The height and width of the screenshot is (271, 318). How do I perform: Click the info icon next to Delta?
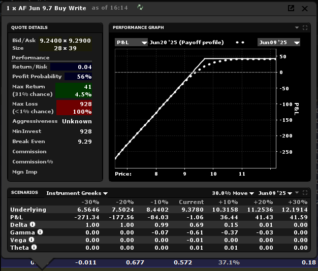coord(33,224)
